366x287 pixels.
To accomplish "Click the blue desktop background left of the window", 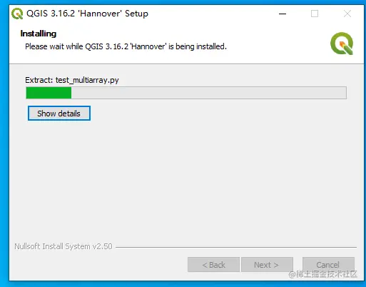I will click(x=4, y=143).
